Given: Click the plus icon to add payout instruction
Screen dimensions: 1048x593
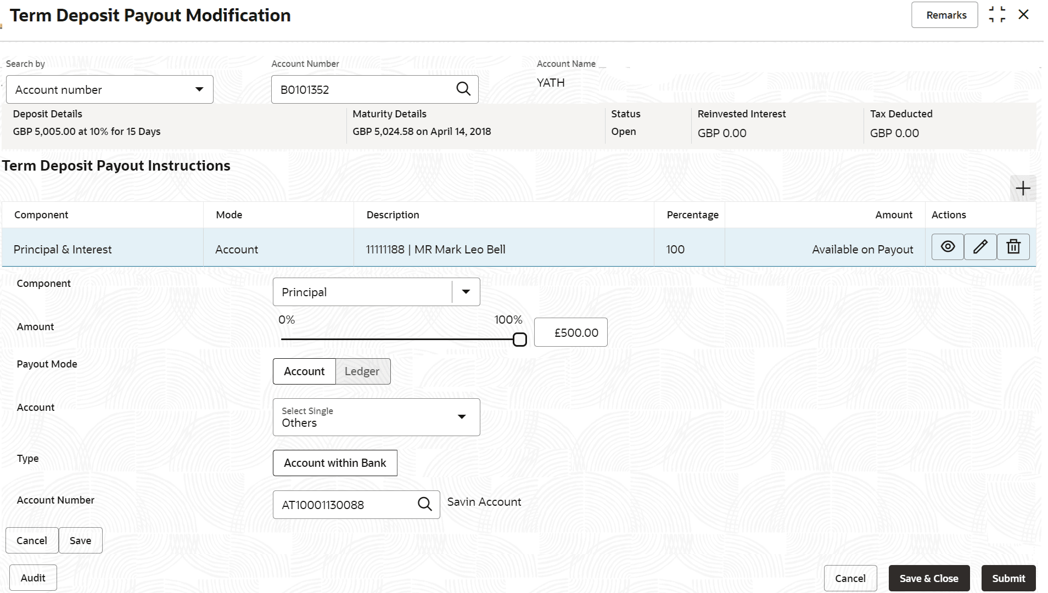Looking at the screenshot, I should (x=1023, y=189).
